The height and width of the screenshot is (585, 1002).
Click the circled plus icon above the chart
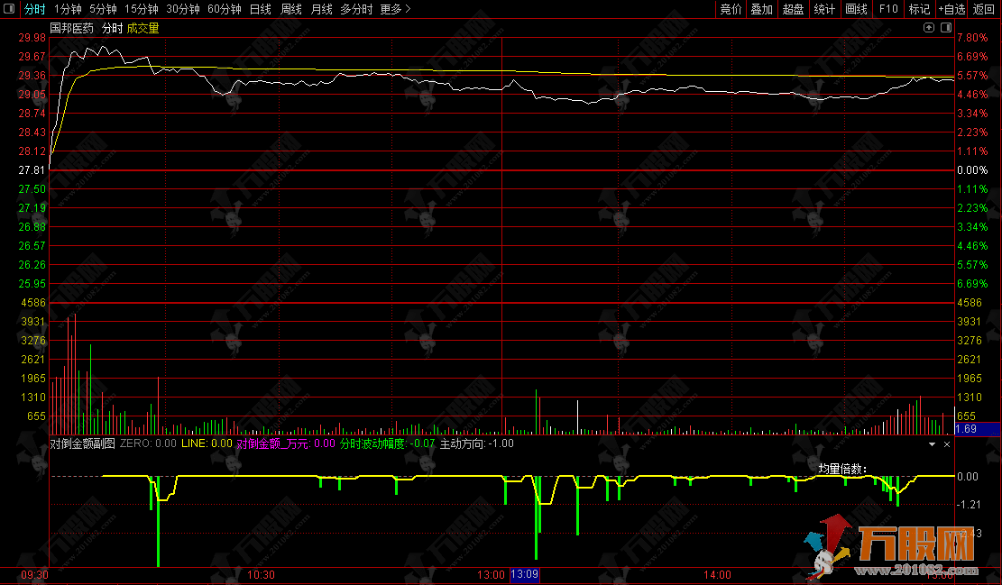click(x=929, y=29)
